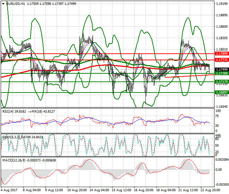This screenshot has height=194, width=229.
Task: Click the 21 Aug 12:00 time axis label
Action: coord(188,190)
